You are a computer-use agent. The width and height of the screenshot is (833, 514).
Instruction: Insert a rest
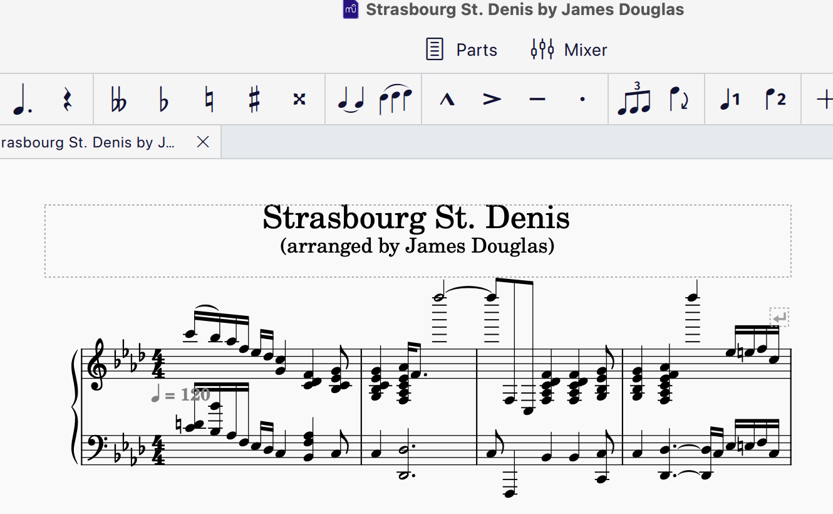[66, 99]
